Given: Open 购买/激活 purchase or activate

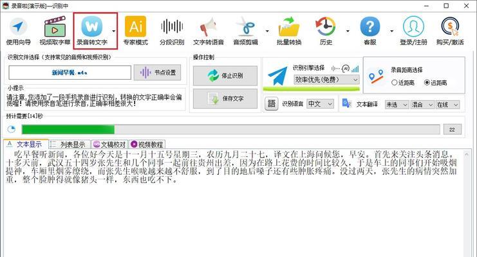Looking at the screenshot, I should click(x=450, y=31).
